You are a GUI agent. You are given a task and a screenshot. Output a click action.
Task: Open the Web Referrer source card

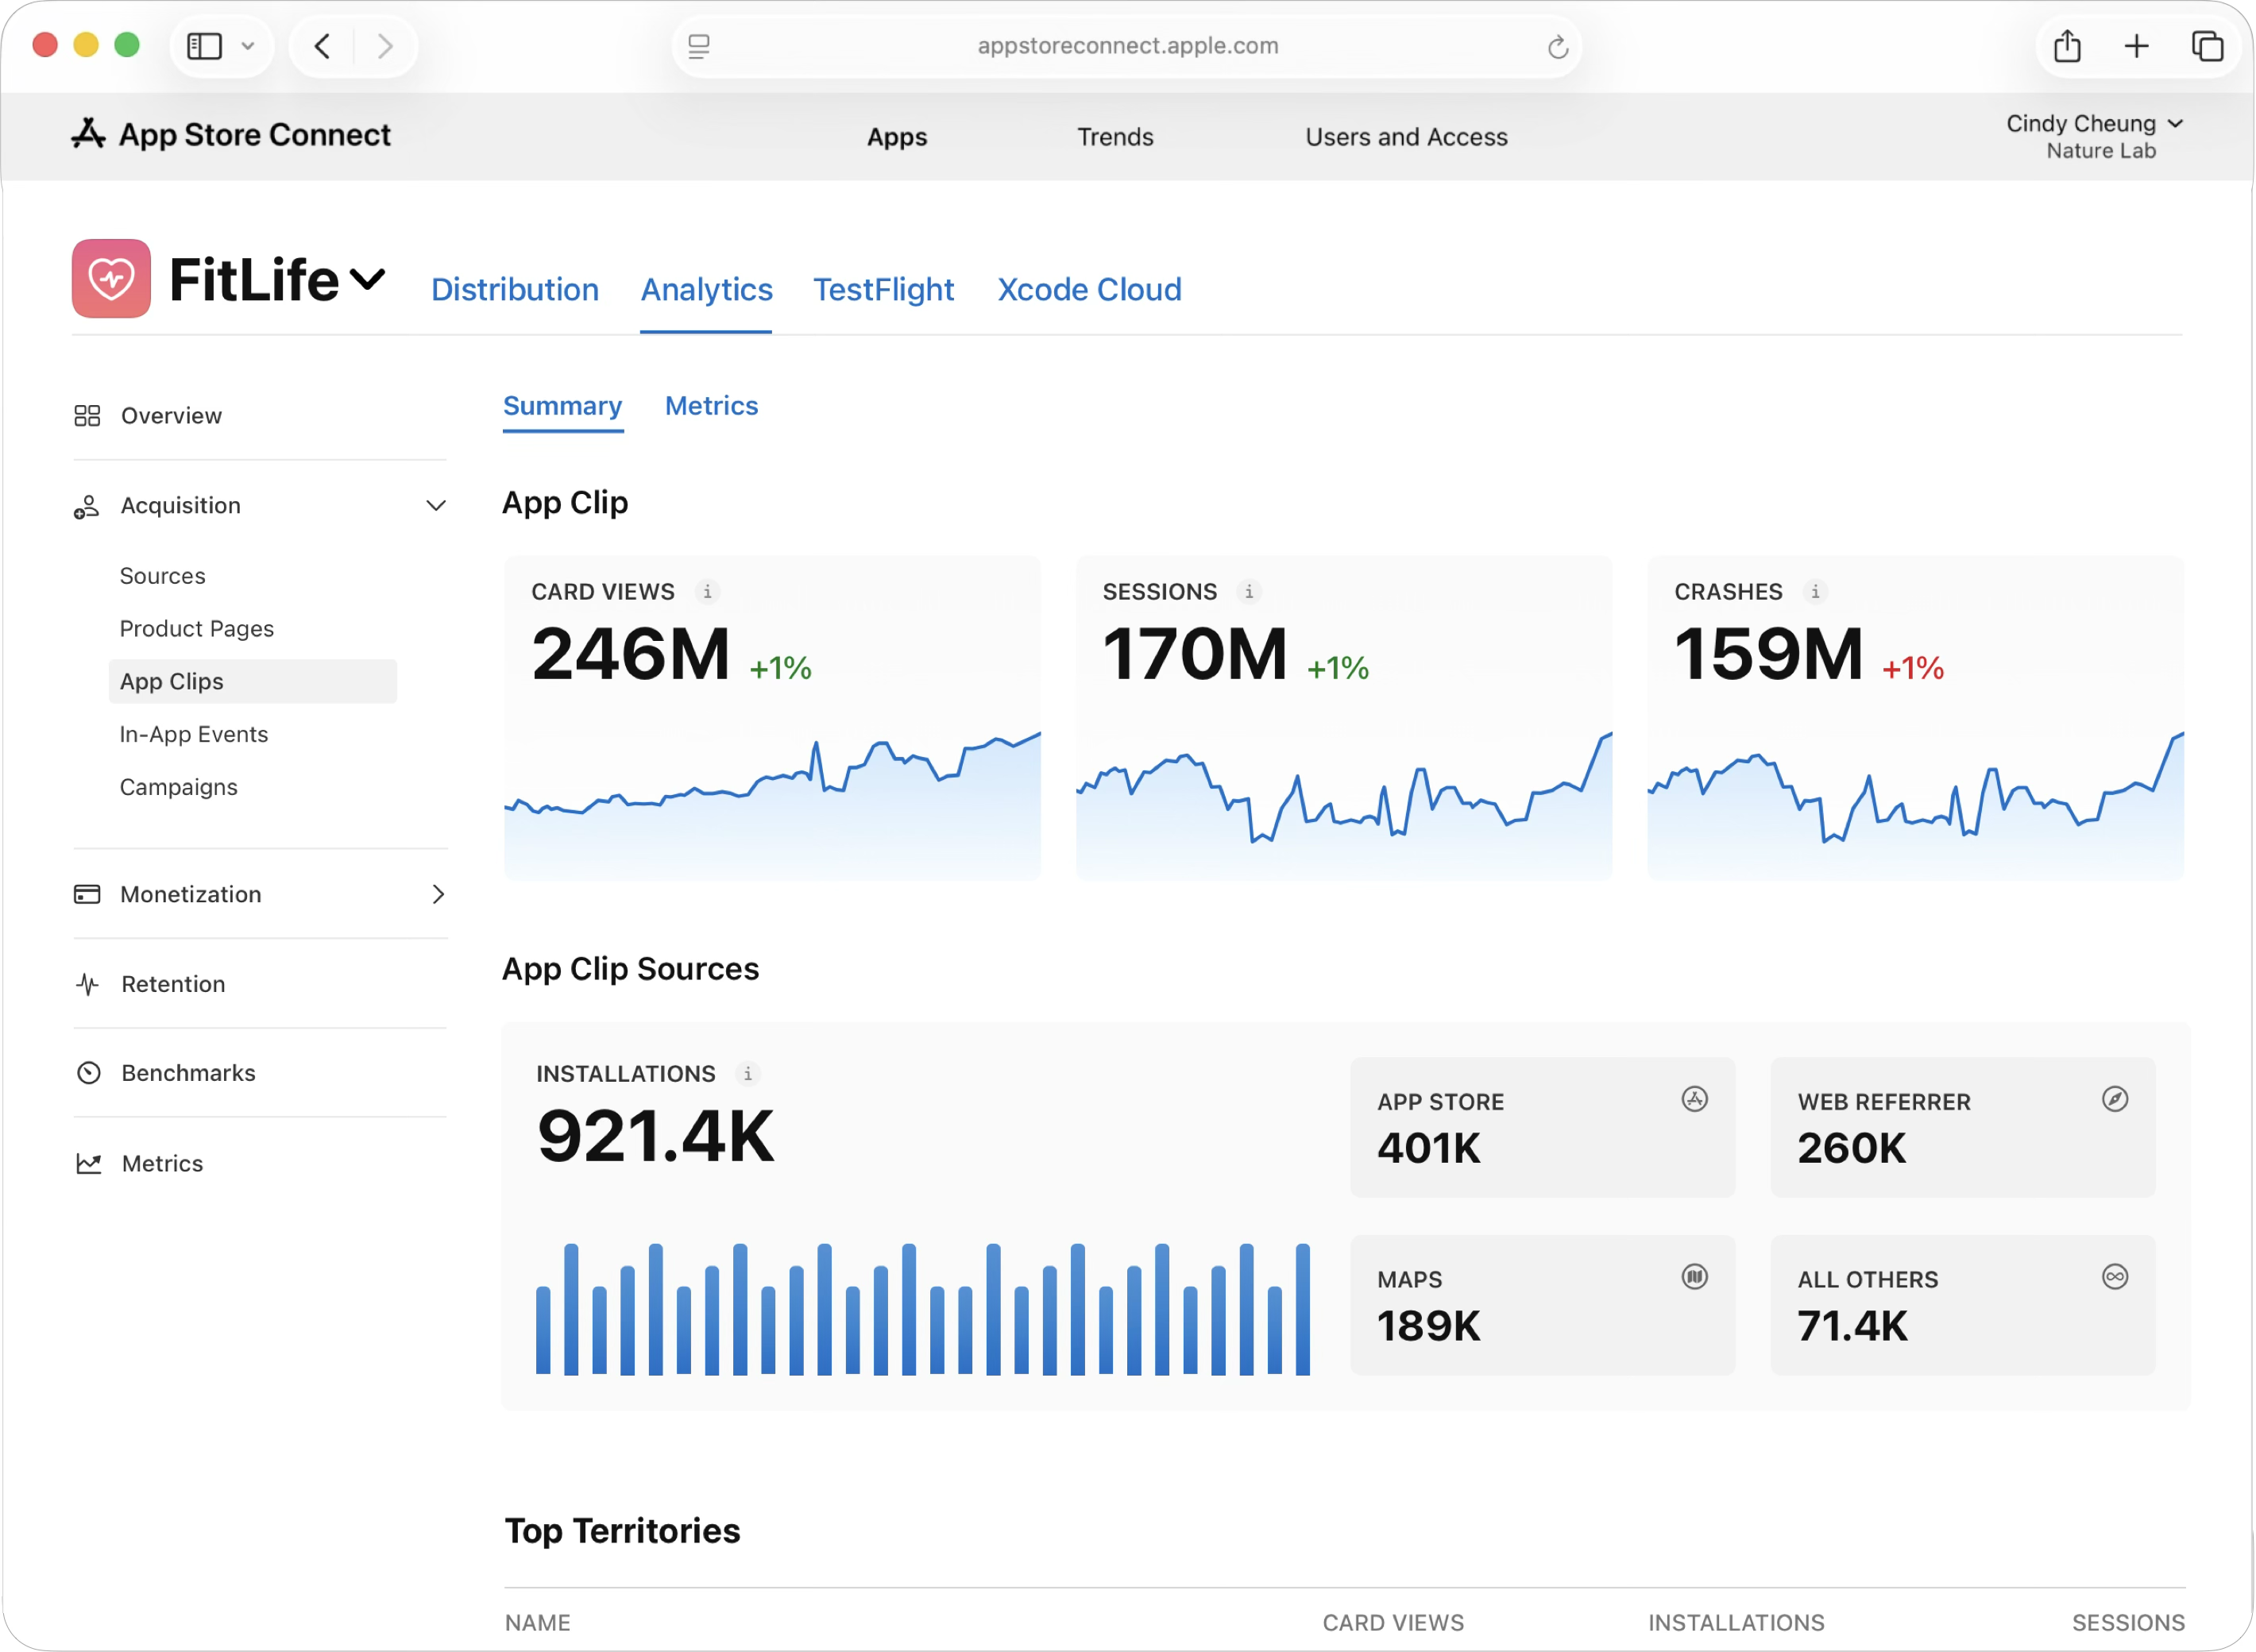coord(1962,1127)
